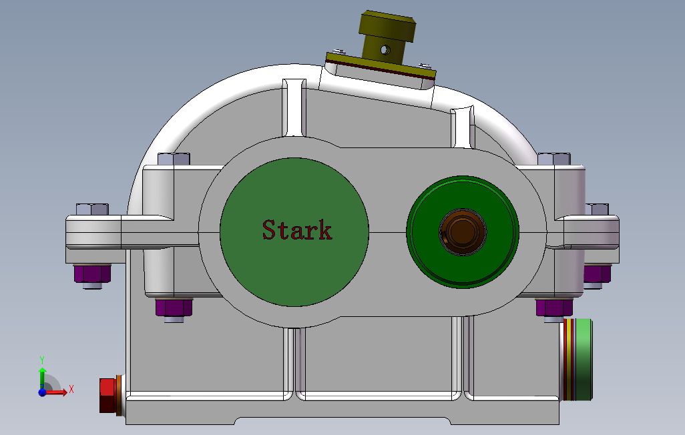Viewport: 685px width, 435px height.
Task: Select the bolt head on far-right flange
Action: coord(597,209)
